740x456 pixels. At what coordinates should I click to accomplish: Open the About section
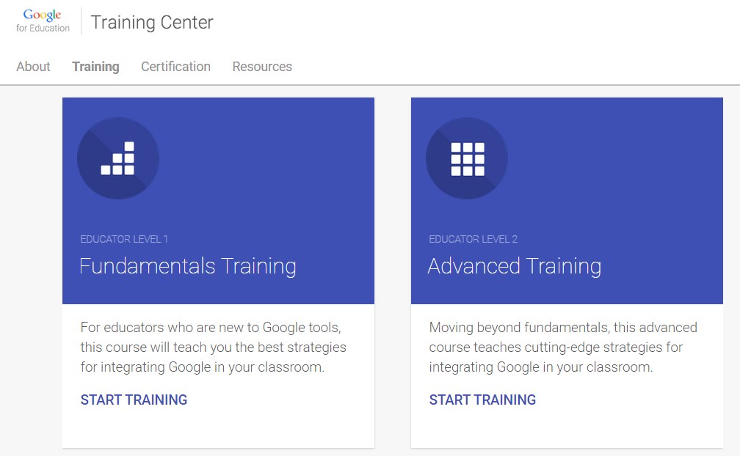33,67
